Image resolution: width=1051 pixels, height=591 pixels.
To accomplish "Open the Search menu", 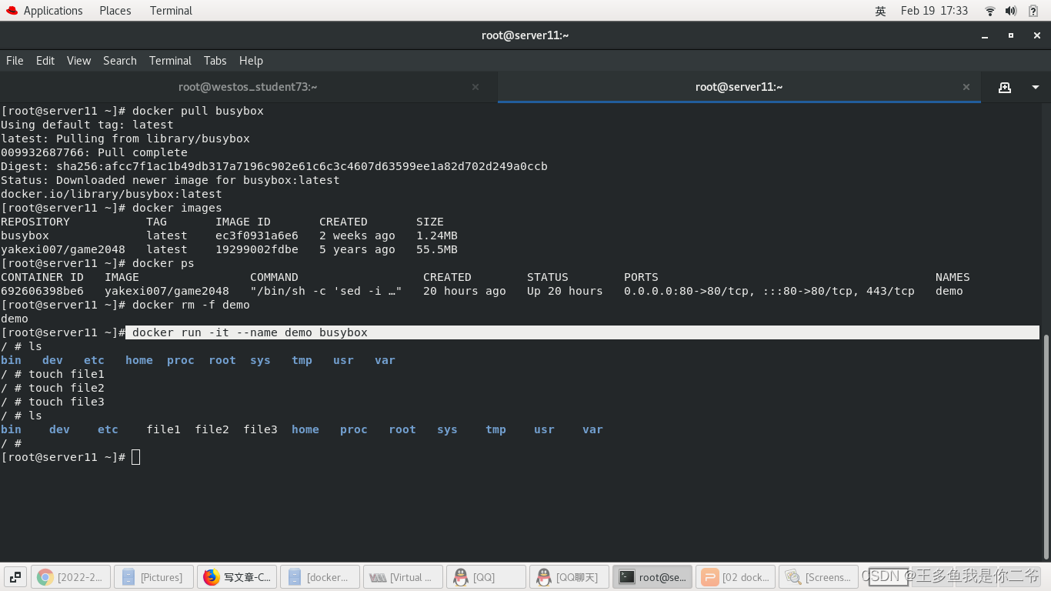I will click(x=120, y=61).
